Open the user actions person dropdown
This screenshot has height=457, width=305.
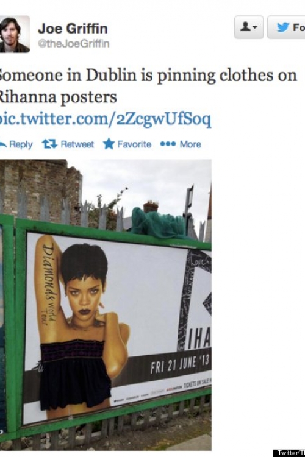[249, 27]
